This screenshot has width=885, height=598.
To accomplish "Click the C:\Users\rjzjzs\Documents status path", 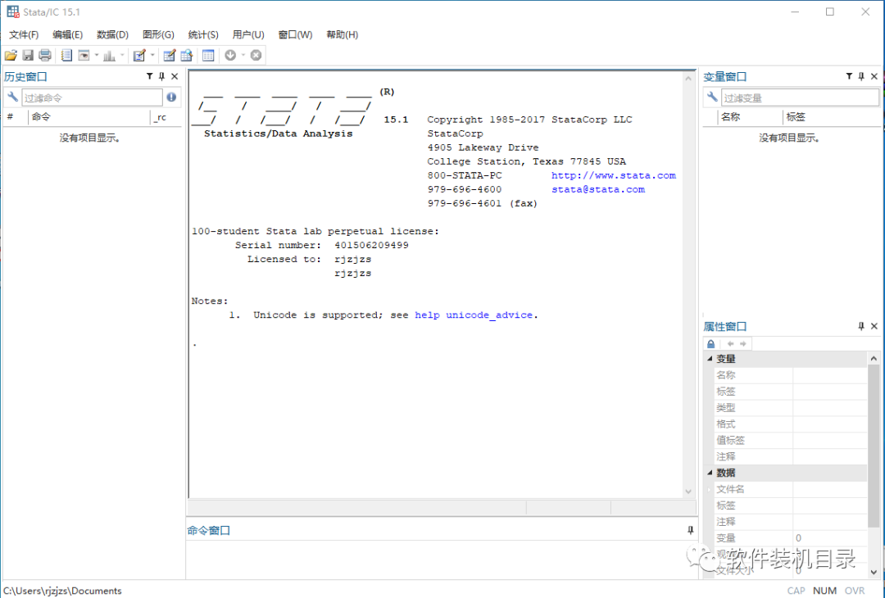I will pyautogui.click(x=62, y=591).
